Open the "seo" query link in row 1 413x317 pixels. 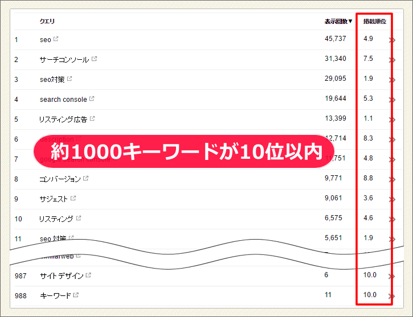[46, 40]
